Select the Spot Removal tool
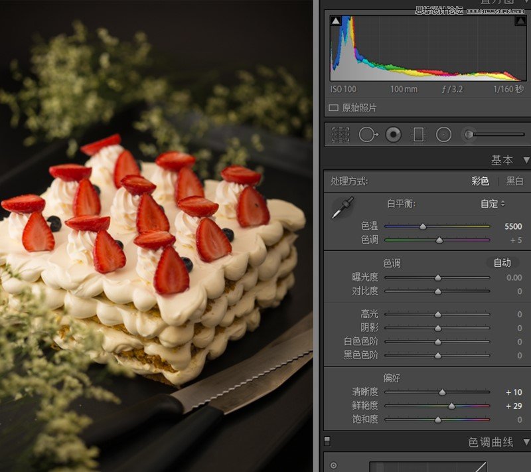531x472 pixels. (x=368, y=135)
